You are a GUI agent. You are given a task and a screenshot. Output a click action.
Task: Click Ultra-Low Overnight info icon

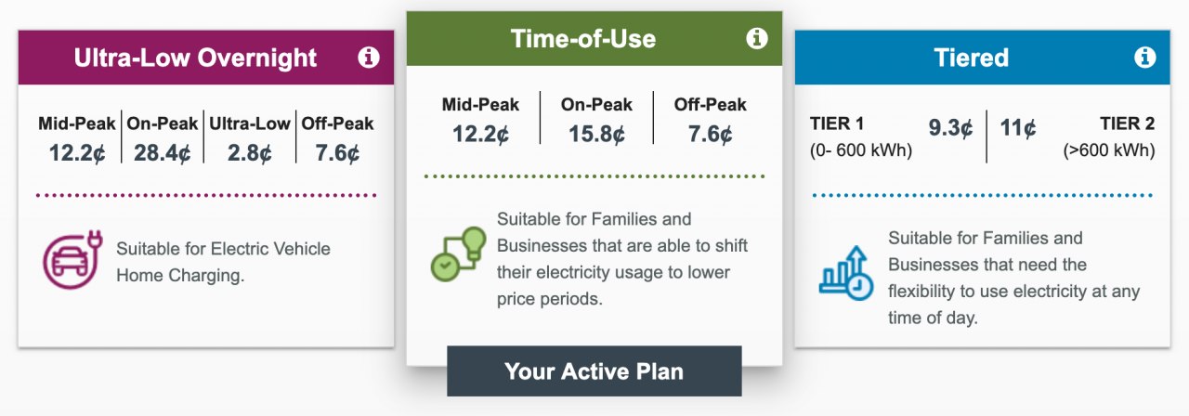click(x=368, y=58)
